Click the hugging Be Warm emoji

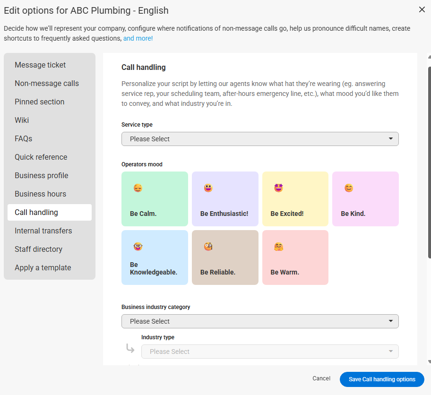(x=278, y=247)
